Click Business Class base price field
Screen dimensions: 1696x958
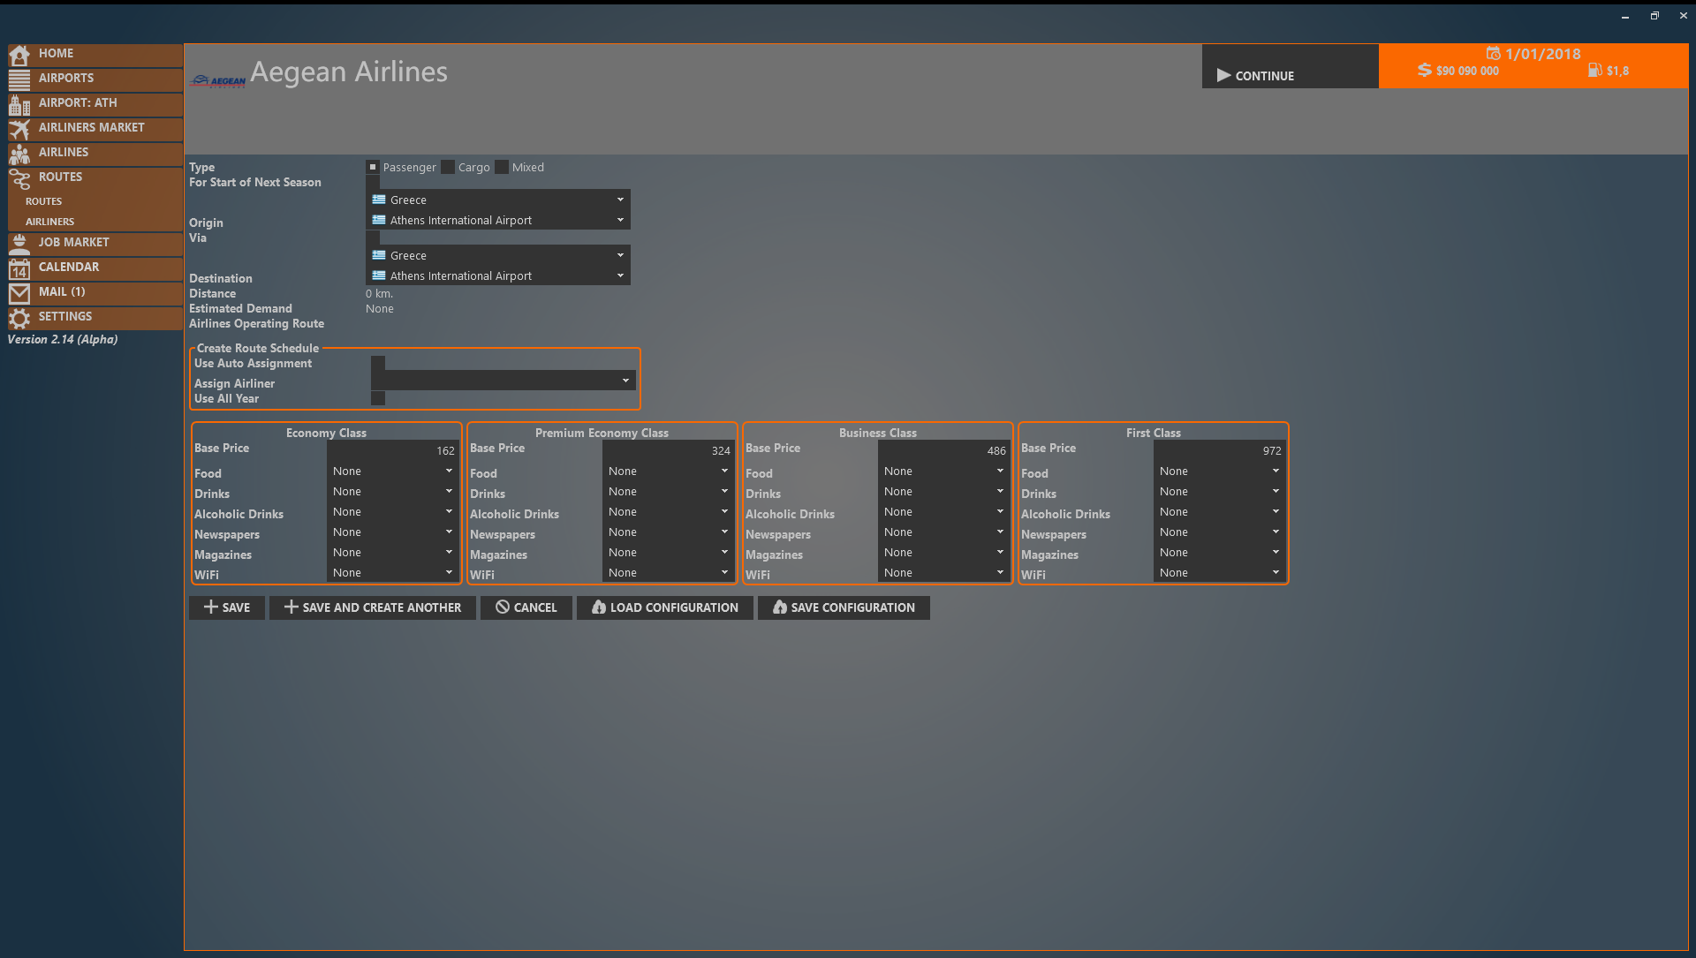pyautogui.click(x=944, y=450)
